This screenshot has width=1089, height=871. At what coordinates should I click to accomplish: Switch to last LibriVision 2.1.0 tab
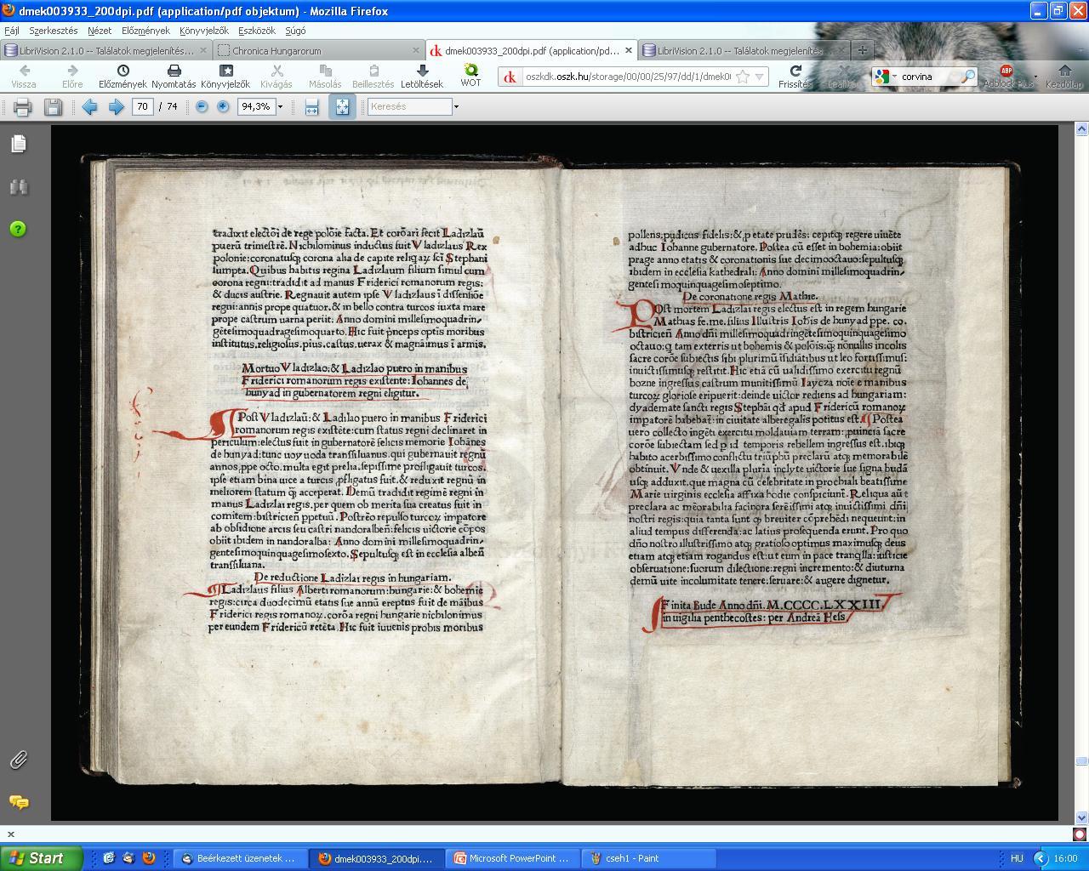743,50
